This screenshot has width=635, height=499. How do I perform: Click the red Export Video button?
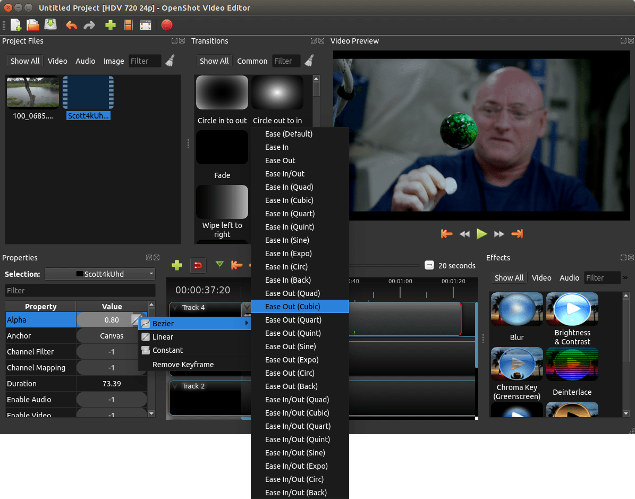[x=166, y=25]
